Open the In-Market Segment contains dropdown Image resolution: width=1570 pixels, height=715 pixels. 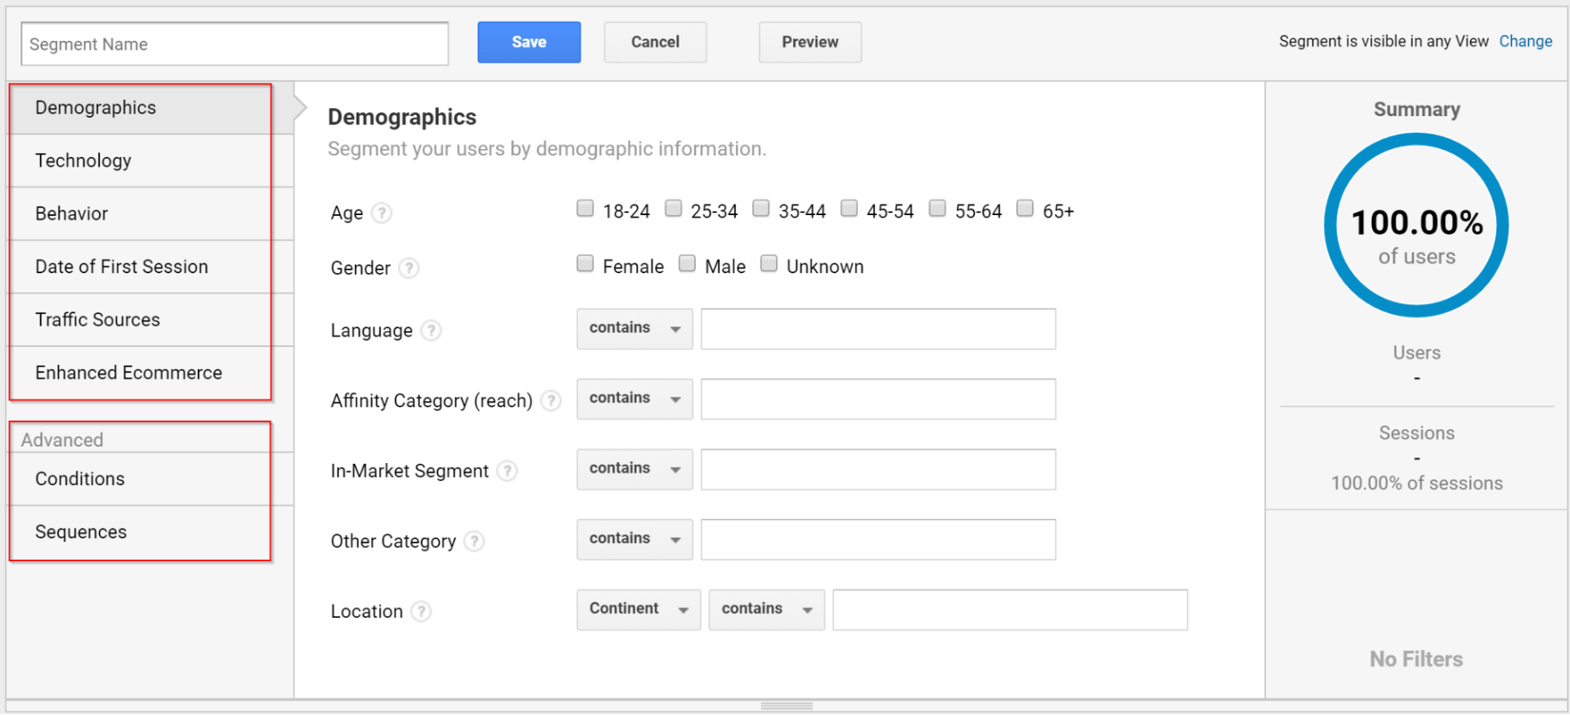[635, 470]
